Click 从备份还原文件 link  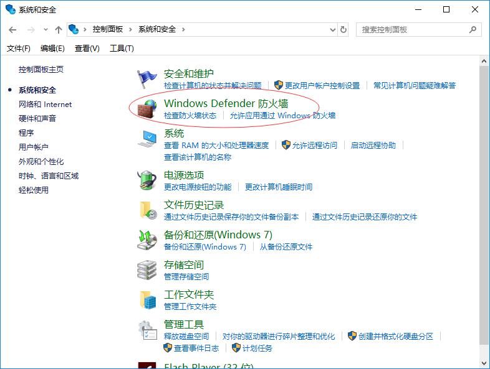(286, 247)
